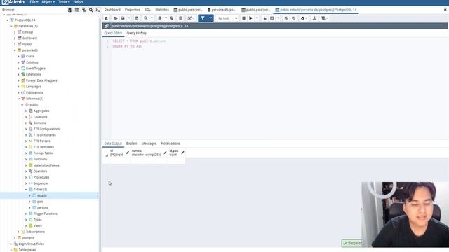Viewport: 449px width, 252px height.
Task: Open the Copy options dropdown arrow
Action: [166, 18]
